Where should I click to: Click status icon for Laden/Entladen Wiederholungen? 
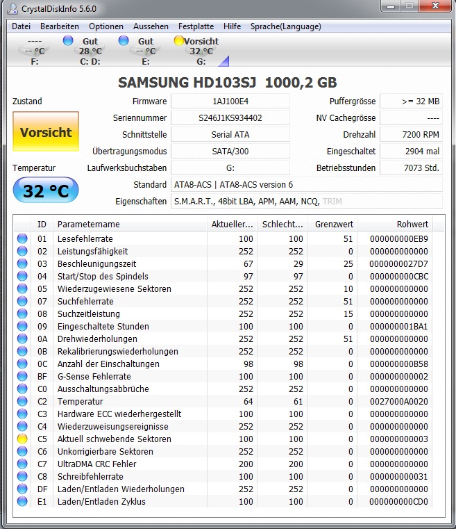pos(22,488)
